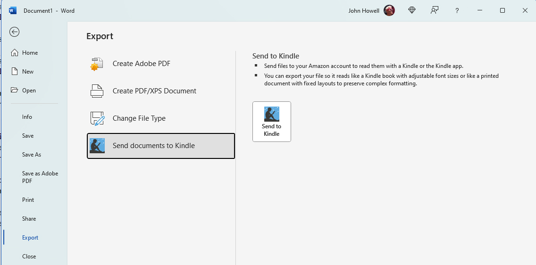536x265 pixels.
Task: Open the Print page
Action: [28, 200]
